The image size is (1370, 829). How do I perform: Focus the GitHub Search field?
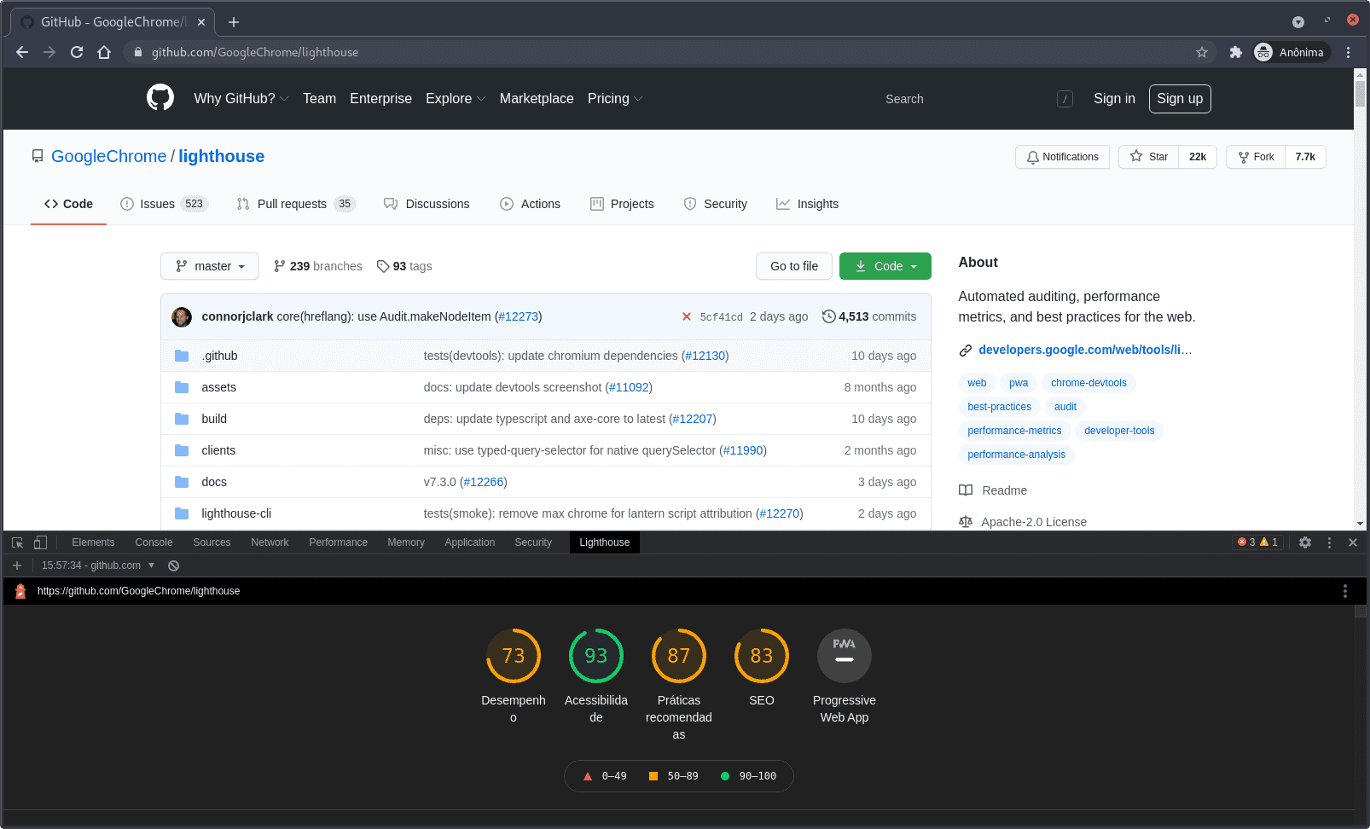(x=978, y=99)
